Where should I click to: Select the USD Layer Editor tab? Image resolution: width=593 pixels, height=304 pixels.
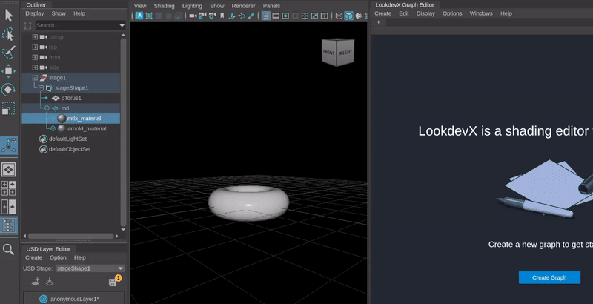pos(48,249)
